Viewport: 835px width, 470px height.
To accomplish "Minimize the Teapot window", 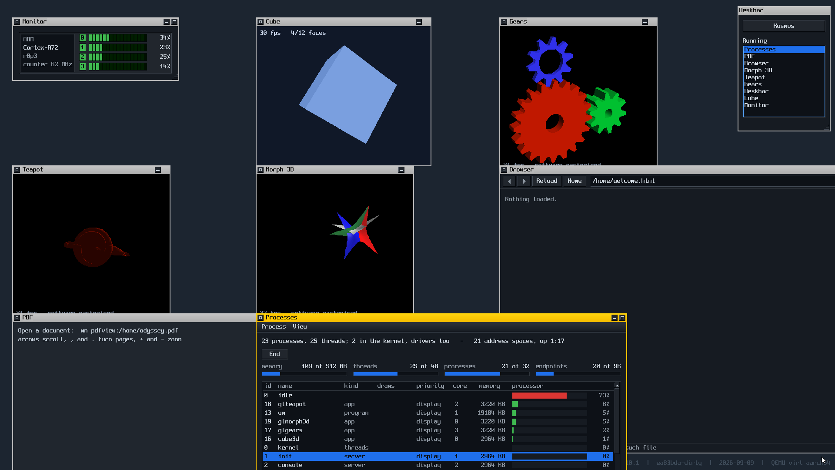I will [x=158, y=170].
